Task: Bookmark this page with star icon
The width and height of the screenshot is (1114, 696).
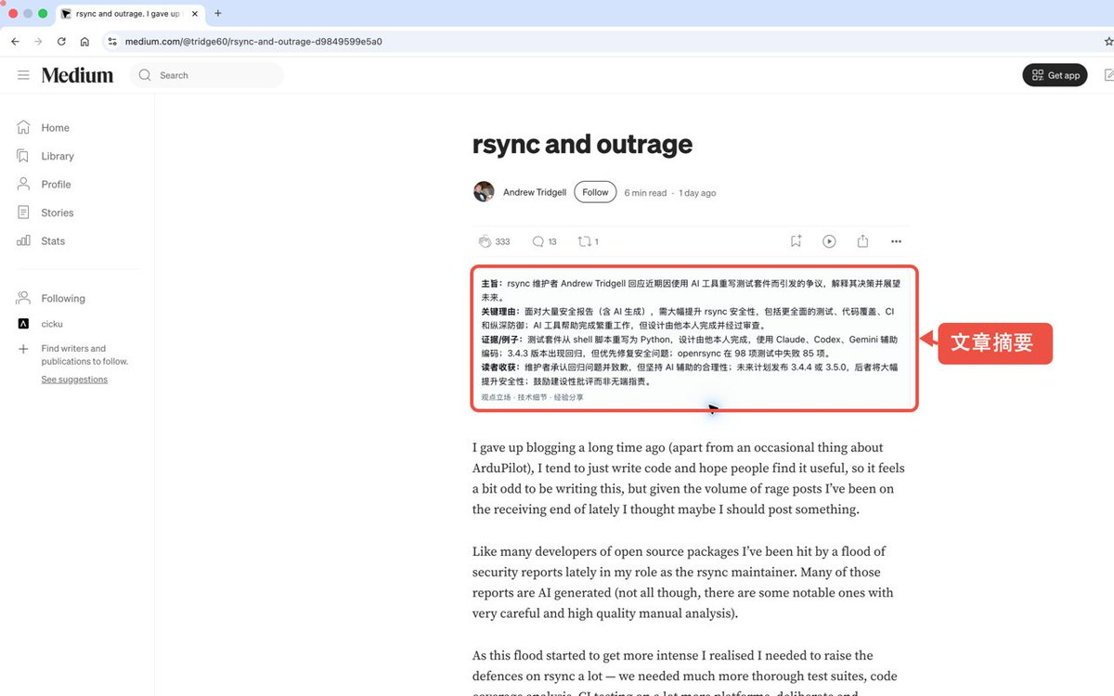Action: click(x=1108, y=42)
